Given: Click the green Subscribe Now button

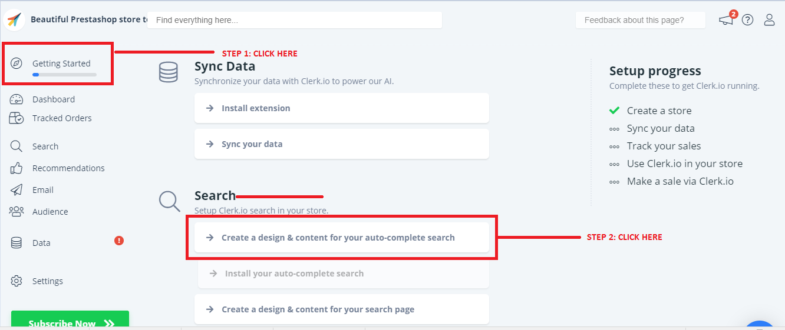Looking at the screenshot, I should (x=70, y=322).
